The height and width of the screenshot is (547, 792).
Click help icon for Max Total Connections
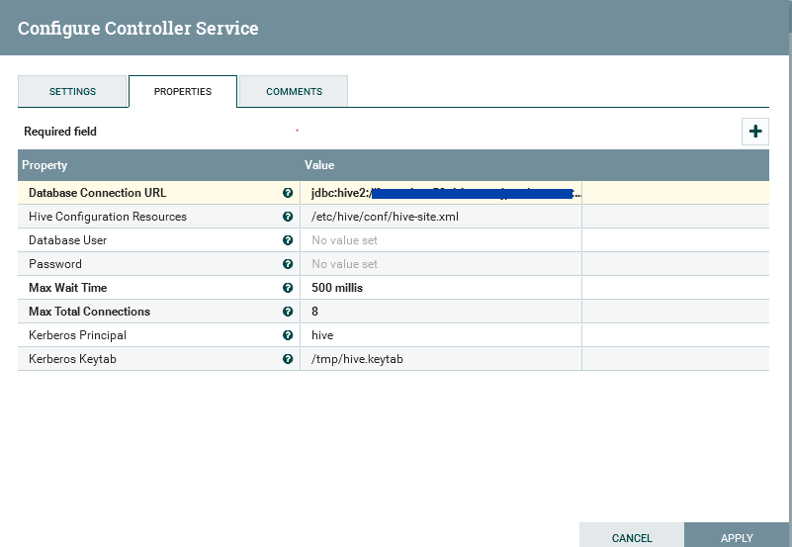(x=288, y=312)
